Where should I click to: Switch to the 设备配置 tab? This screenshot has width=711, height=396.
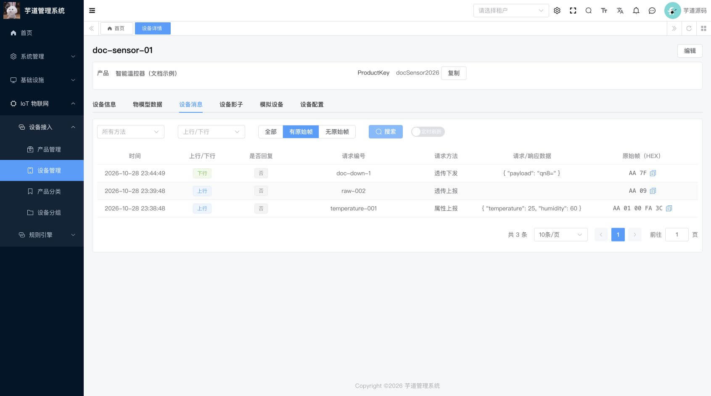click(312, 104)
